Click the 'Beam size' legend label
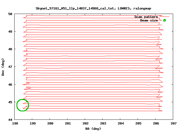 149,20
